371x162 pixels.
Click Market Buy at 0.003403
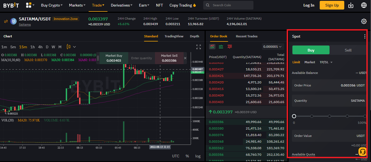pos(114,58)
